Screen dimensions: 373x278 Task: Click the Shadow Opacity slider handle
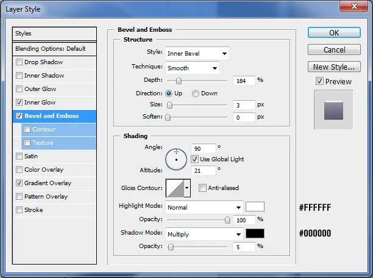(171, 247)
